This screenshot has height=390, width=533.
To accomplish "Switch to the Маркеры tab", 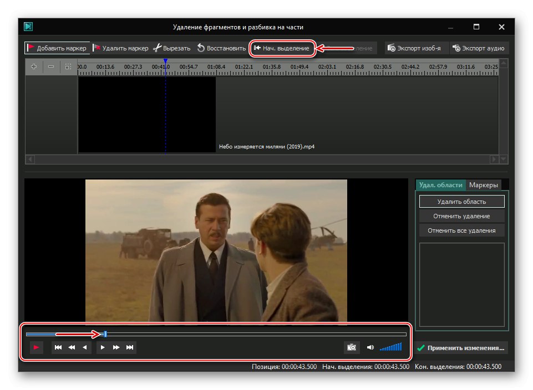I will tap(484, 185).
